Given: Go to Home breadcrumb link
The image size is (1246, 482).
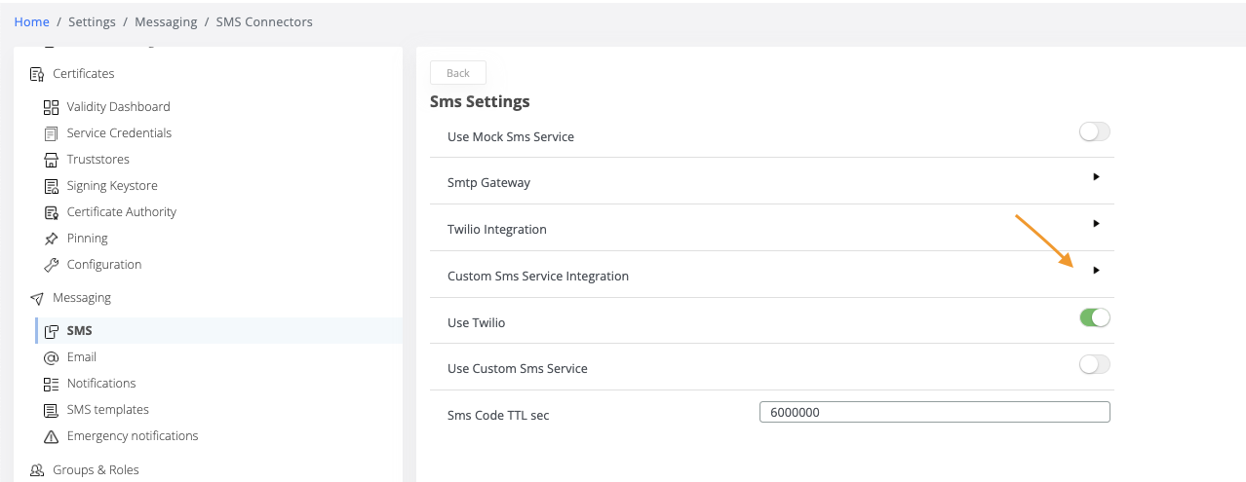Looking at the screenshot, I should (32, 21).
